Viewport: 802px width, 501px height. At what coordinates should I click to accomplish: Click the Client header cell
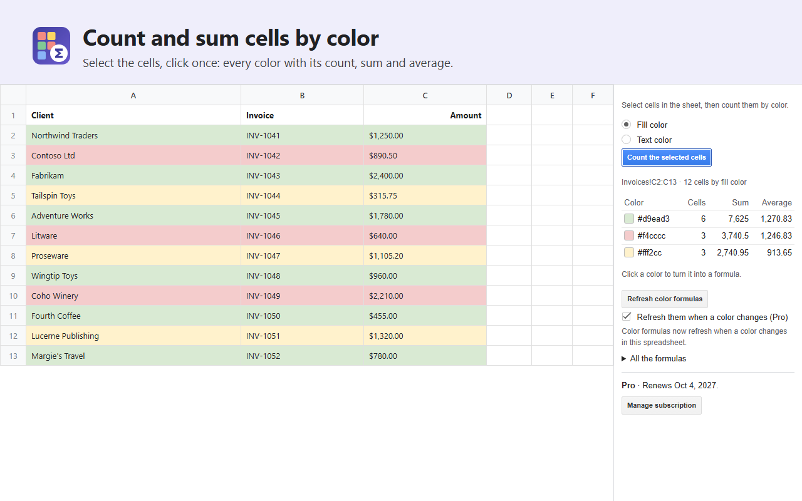(x=133, y=115)
